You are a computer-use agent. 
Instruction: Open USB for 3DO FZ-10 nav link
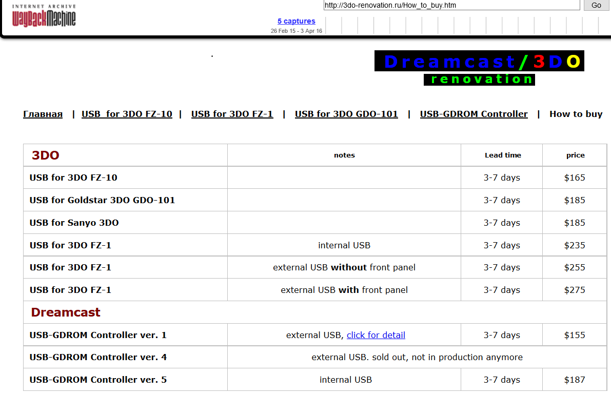[x=127, y=114]
